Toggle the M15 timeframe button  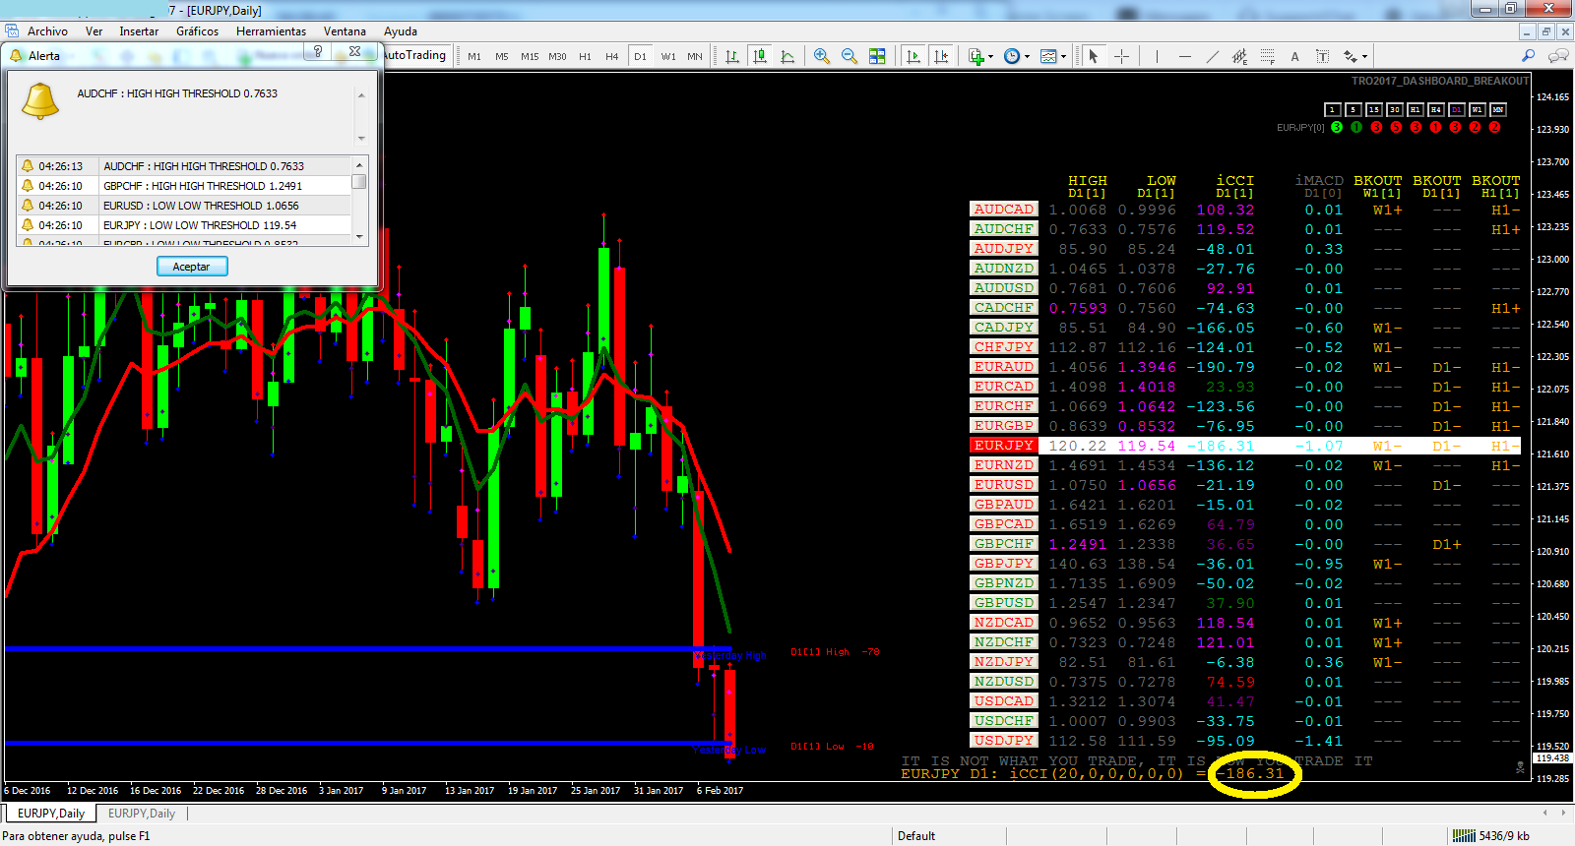coord(530,56)
